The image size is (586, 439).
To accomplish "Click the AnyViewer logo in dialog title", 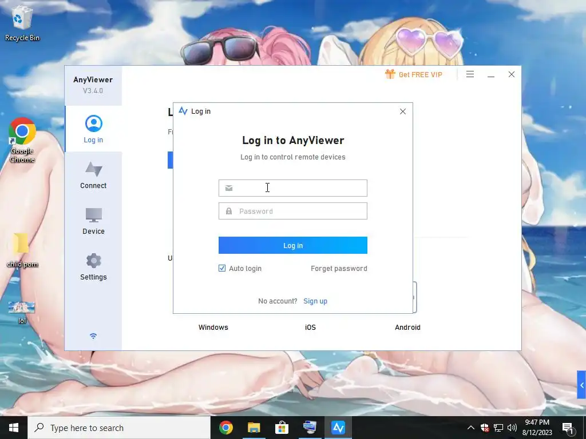I will coord(183,111).
